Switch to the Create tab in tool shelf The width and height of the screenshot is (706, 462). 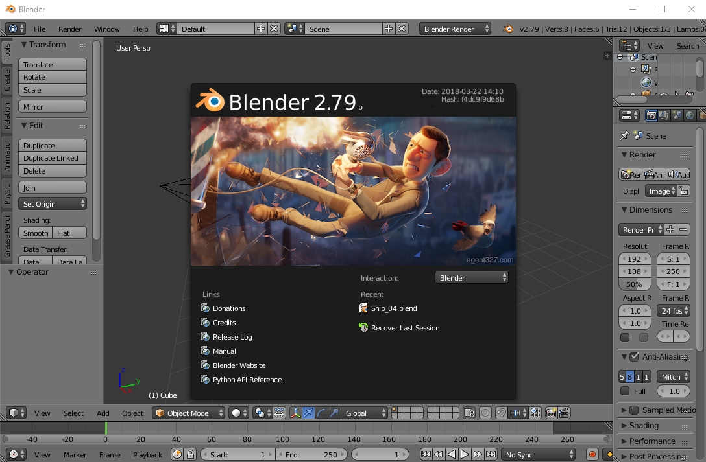pyautogui.click(x=7, y=80)
